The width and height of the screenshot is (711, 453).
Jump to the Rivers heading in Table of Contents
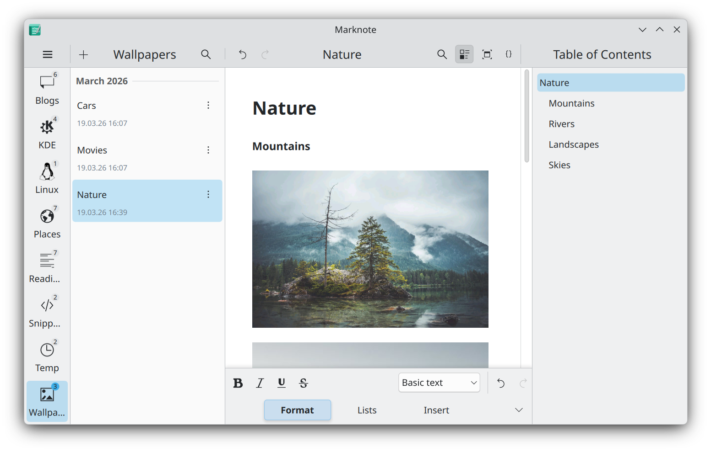click(x=561, y=123)
